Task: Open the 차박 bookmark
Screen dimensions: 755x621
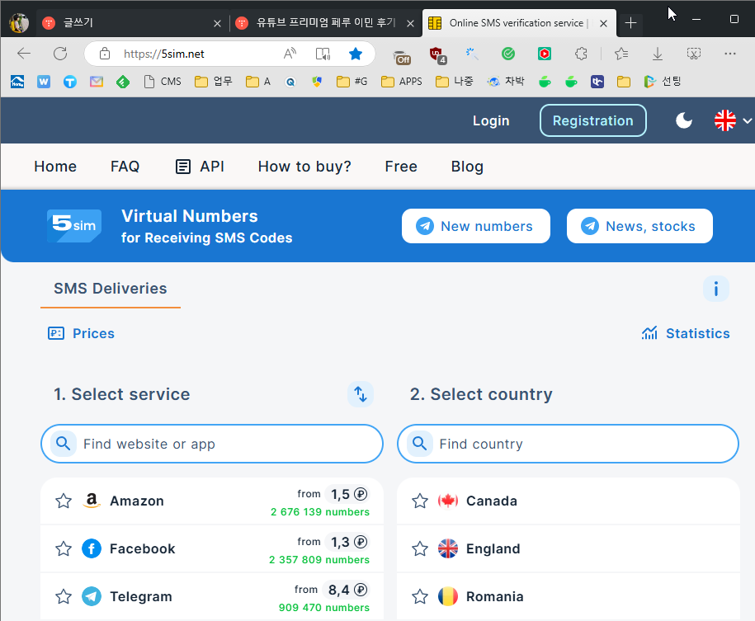Action: click(x=506, y=82)
